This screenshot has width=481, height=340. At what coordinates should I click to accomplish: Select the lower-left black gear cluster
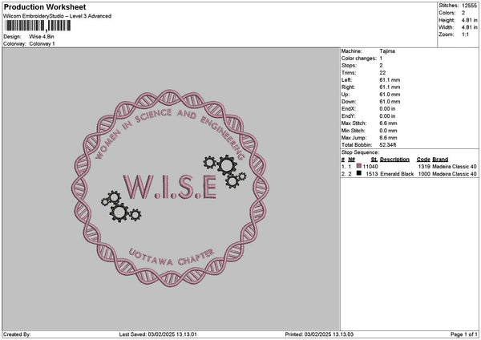pos(120,207)
